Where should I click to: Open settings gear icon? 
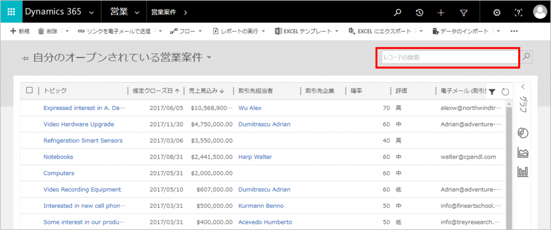click(497, 12)
